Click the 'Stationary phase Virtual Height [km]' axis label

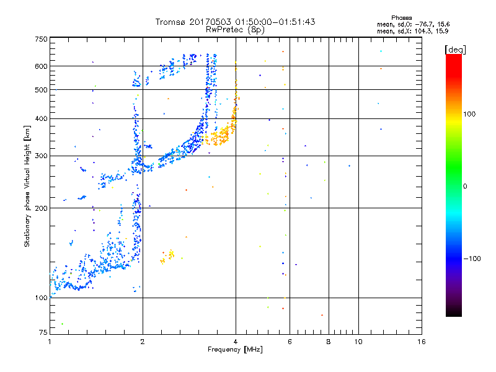pos(27,186)
